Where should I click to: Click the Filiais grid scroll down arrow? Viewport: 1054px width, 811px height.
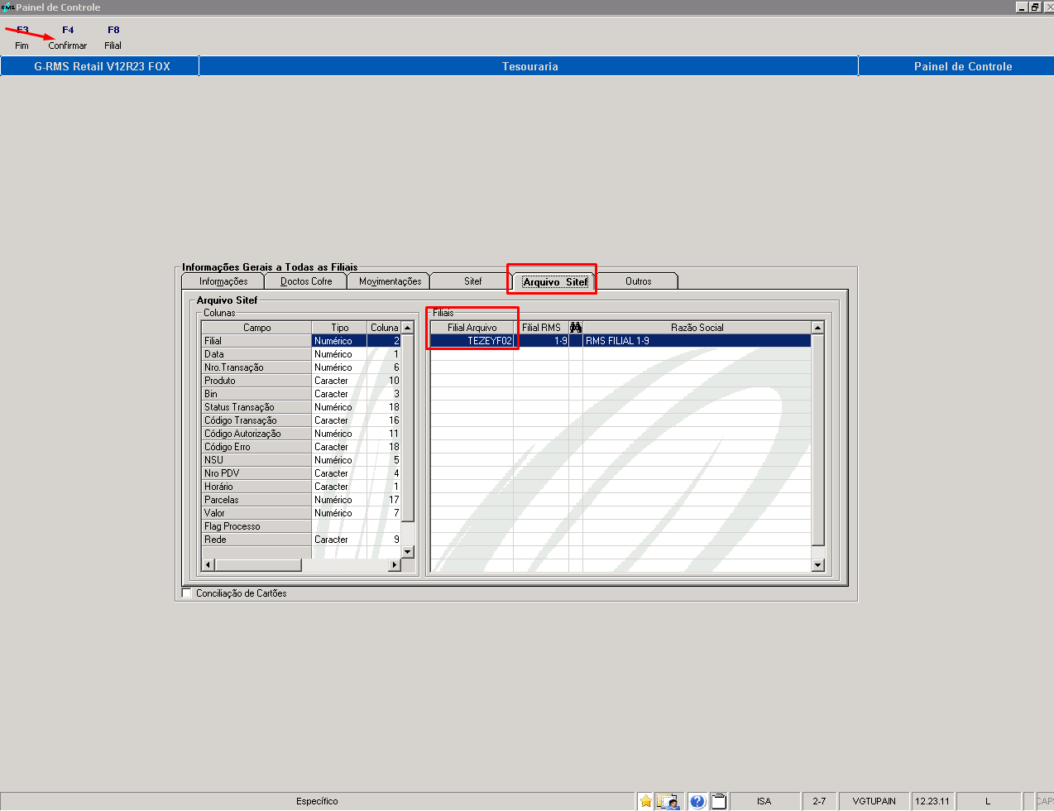[818, 565]
